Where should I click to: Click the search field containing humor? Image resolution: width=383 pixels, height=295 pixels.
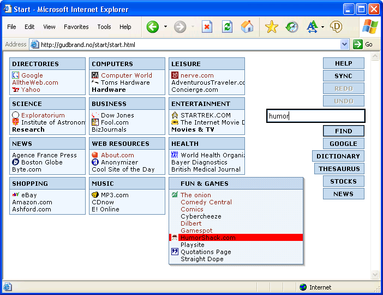pos(315,116)
